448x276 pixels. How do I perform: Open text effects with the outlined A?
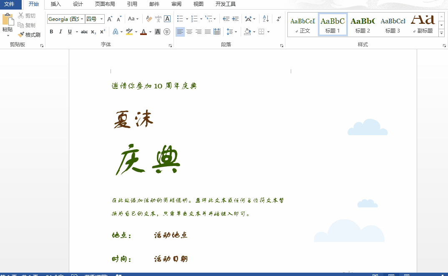[x=116, y=32]
